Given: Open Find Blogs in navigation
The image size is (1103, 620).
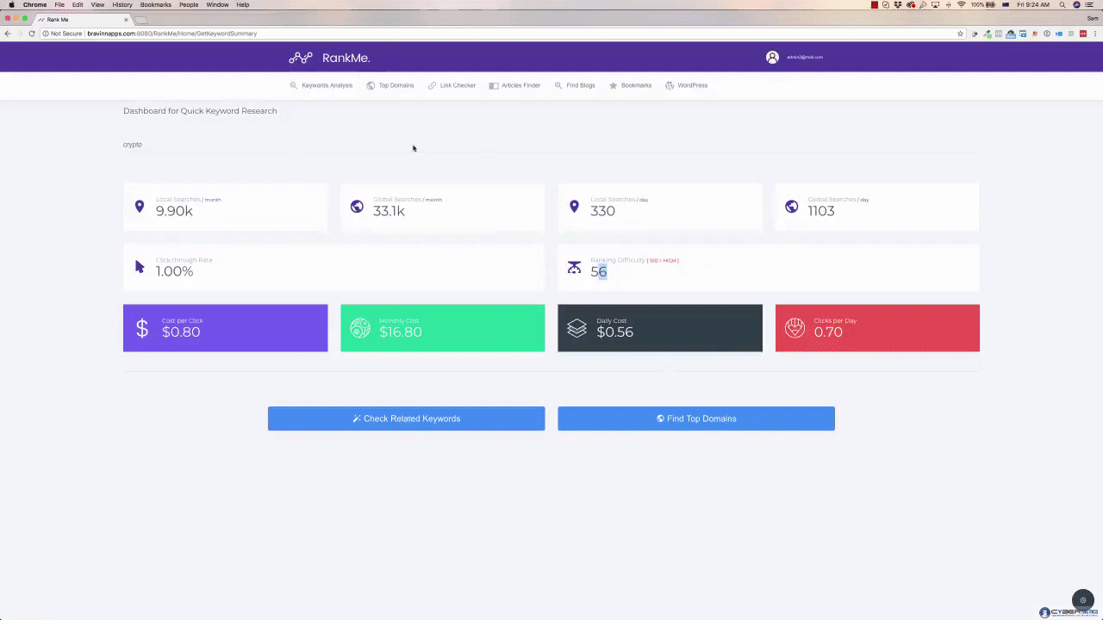Looking at the screenshot, I should (575, 85).
